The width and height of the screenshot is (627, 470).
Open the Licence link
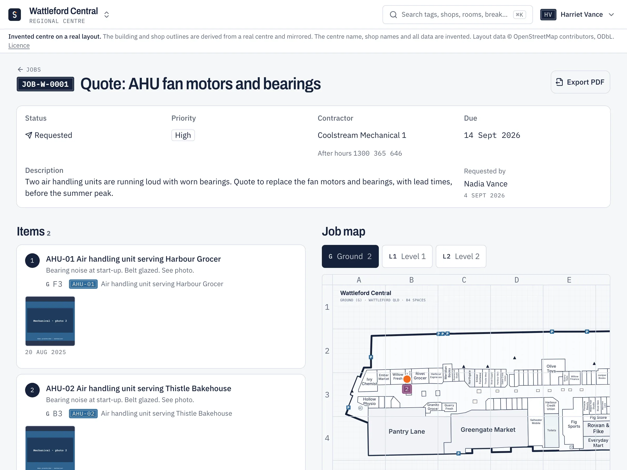point(19,46)
